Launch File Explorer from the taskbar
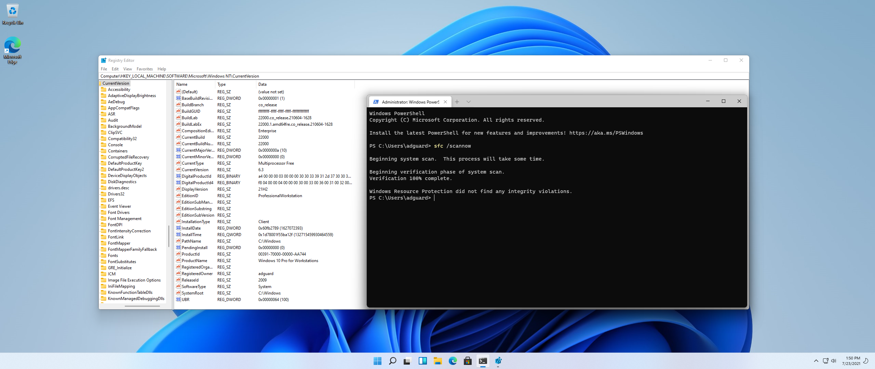This screenshot has width=875, height=369. pyautogui.click(x=437, y=361)
